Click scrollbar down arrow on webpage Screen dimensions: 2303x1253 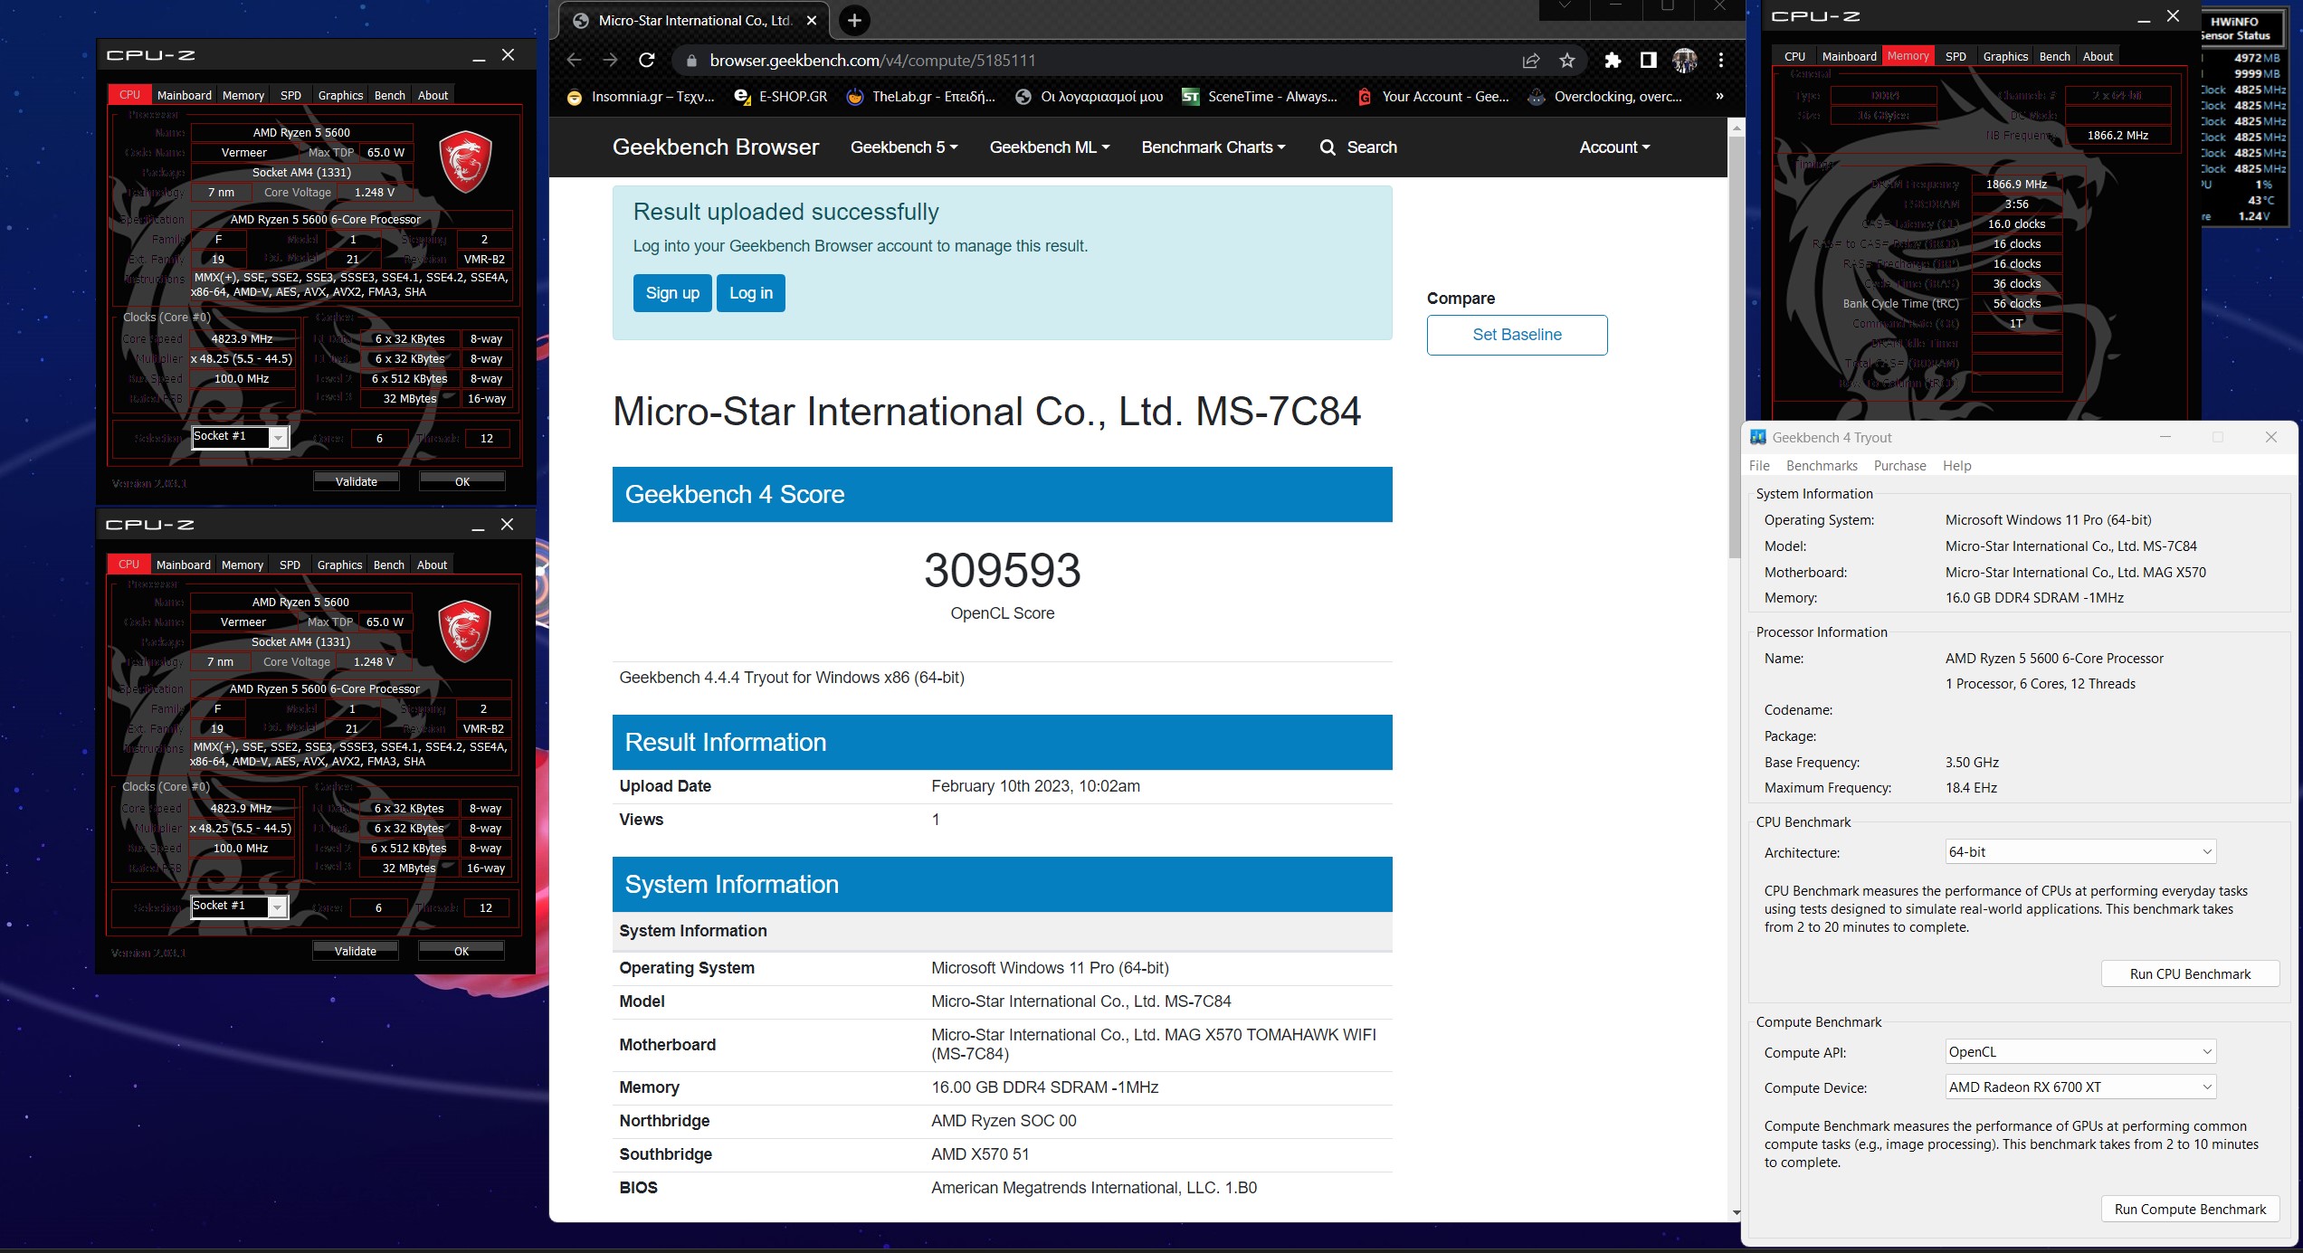(x=1735, y=1212)
